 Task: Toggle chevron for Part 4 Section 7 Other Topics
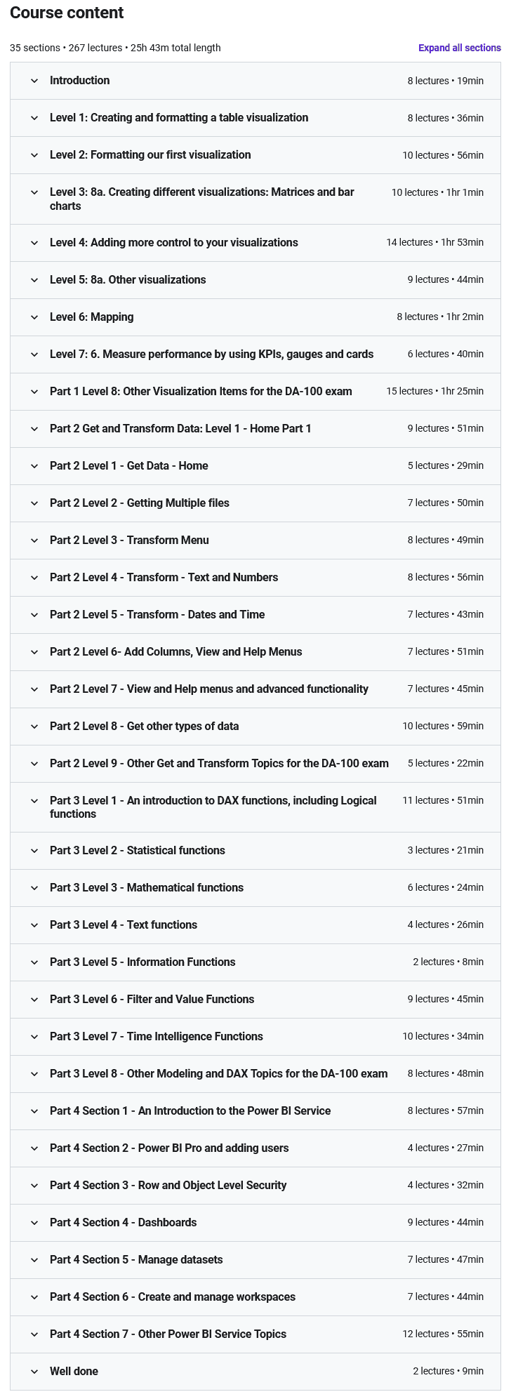pyautogui.click(x=34, y=1334)
